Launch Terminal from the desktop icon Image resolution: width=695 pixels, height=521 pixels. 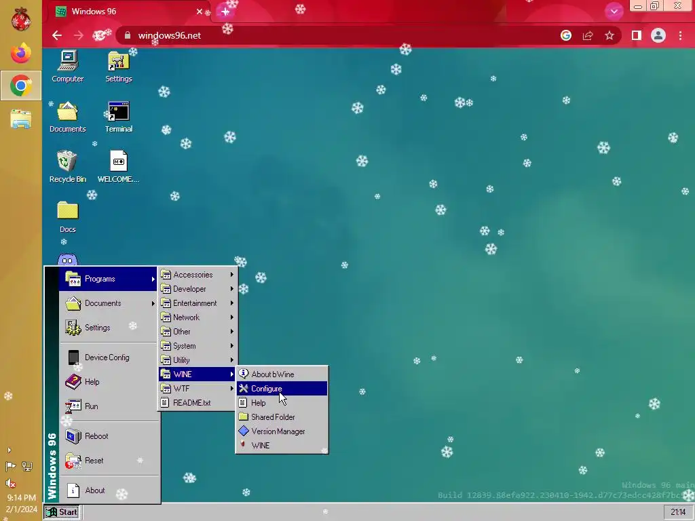(x=118, y=117)
